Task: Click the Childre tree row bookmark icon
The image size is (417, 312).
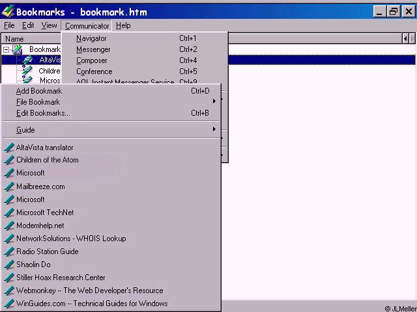Action: [x=27, y=71]
